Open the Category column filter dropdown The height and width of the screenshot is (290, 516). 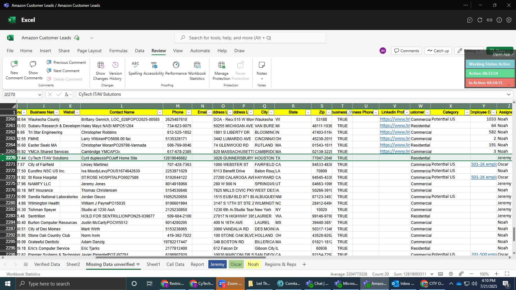[467, 112]
